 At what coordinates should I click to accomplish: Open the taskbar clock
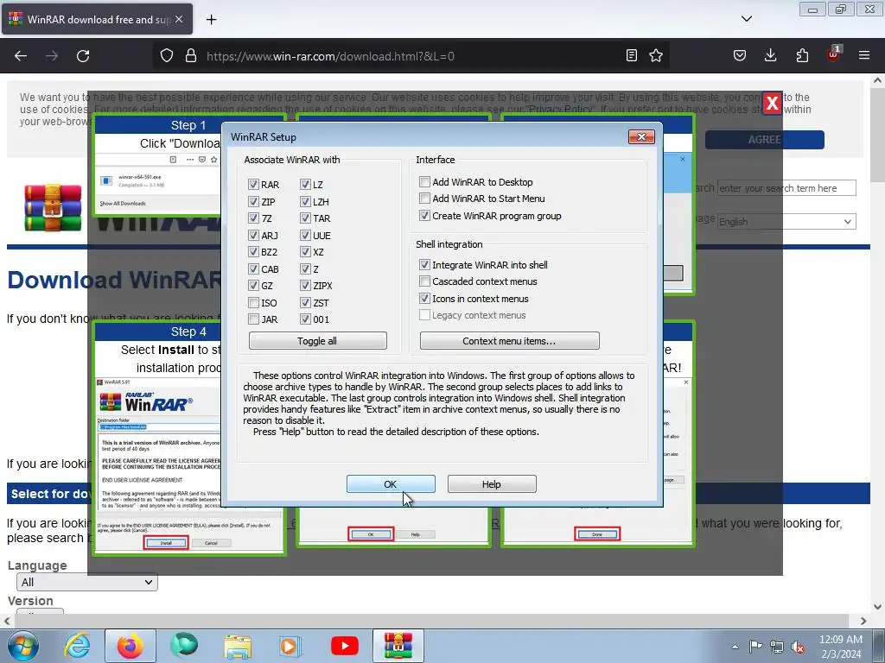pos(840,646)
